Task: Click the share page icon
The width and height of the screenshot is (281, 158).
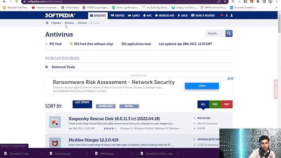Action: pyautogui.click(x=219, y=1)
